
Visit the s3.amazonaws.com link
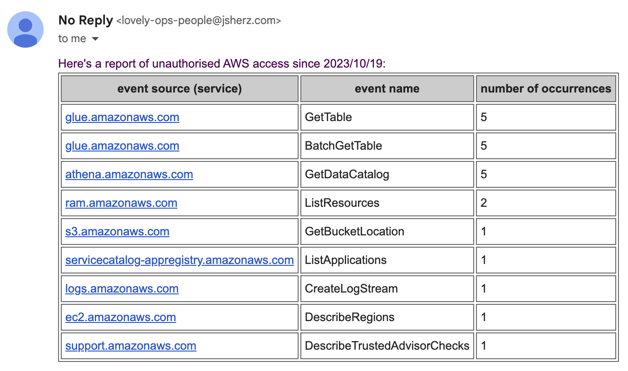[117, 232]
